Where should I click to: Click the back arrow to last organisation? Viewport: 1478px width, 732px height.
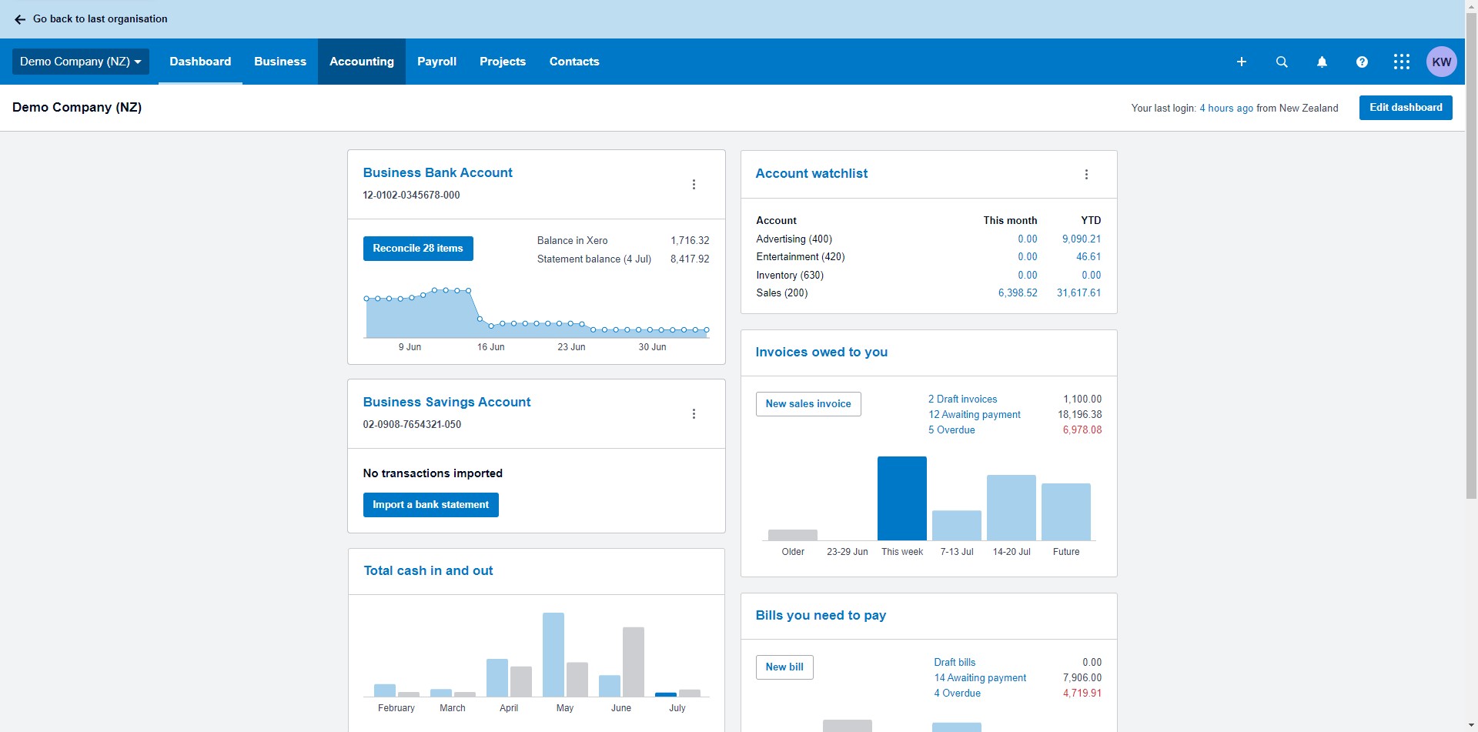20,19
